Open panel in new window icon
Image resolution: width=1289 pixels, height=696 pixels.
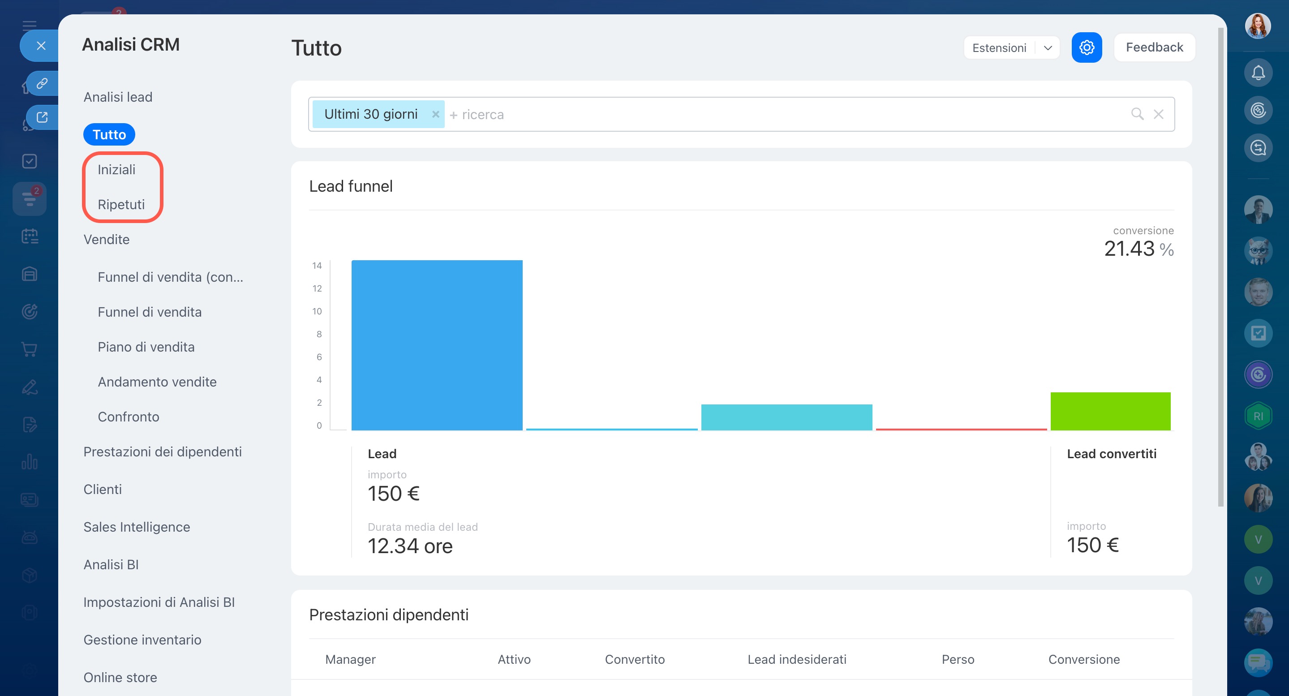(42, 117)
